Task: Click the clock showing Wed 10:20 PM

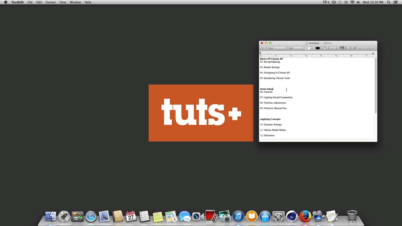Action: coord(373,2)
